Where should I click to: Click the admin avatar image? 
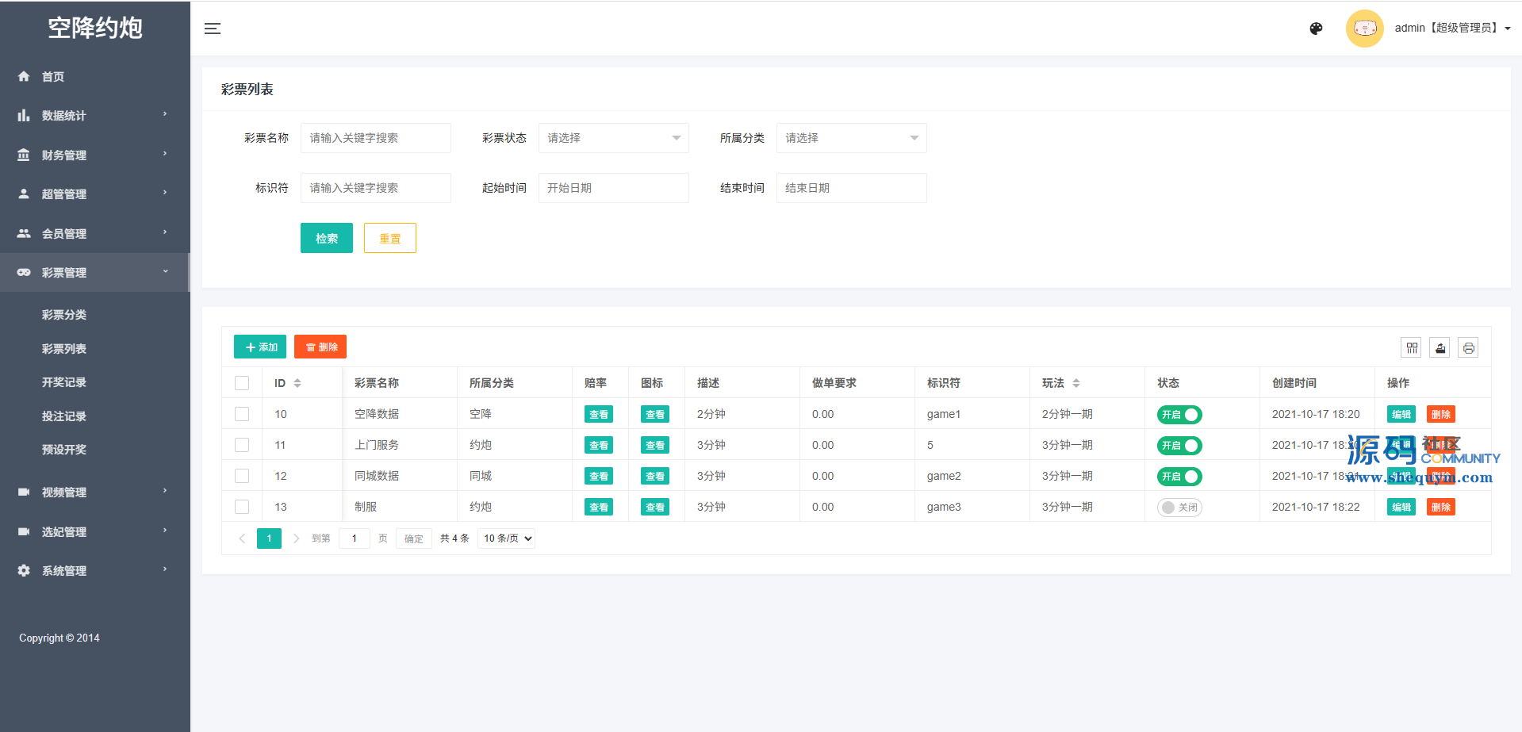tap(1364, 29)
